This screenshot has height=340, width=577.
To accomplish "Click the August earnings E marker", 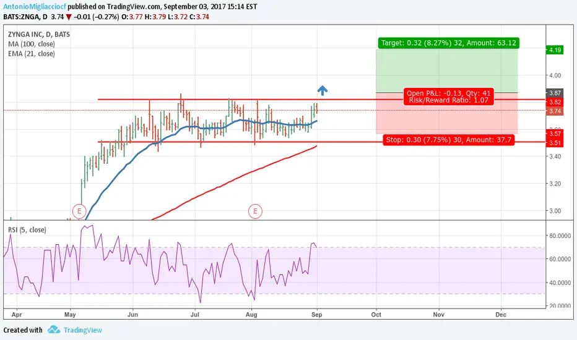I will (255, 211).
